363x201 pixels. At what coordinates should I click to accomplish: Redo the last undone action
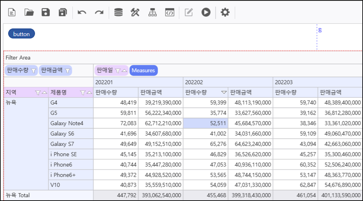[x=99, y=13]
